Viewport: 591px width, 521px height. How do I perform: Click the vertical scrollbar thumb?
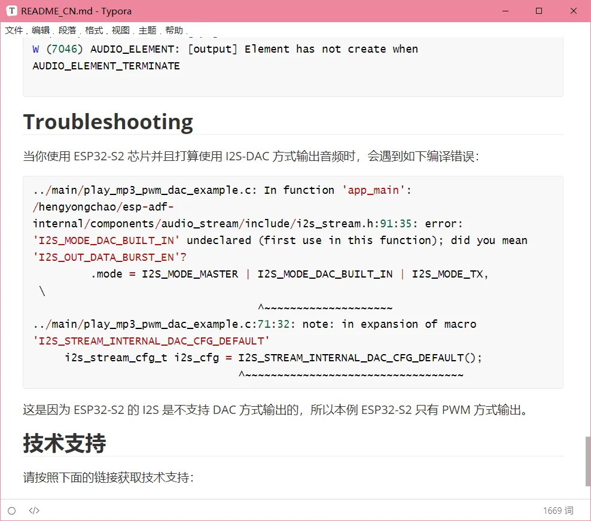click(x=587, y=461)
